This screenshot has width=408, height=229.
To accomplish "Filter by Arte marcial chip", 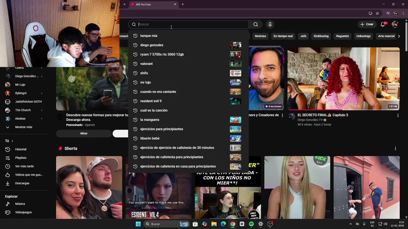I will tap(386, 36).
